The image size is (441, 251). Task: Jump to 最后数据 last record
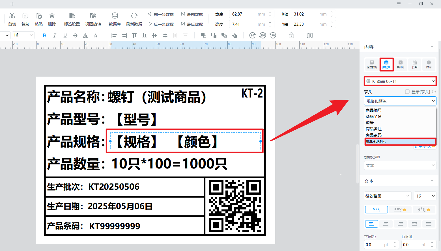click(x=192, y=24)
